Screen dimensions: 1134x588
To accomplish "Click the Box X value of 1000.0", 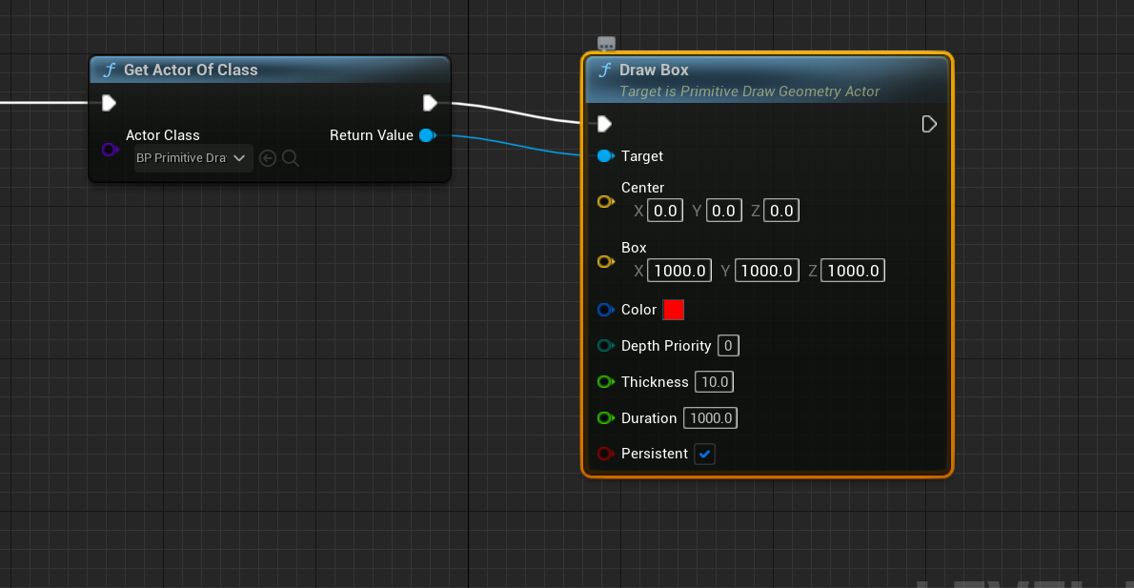I will click(678, 270).
